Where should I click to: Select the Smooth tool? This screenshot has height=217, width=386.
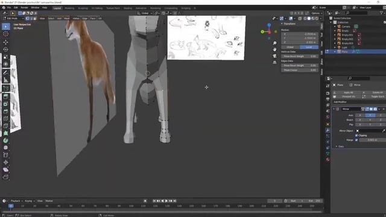pos(6,148)
